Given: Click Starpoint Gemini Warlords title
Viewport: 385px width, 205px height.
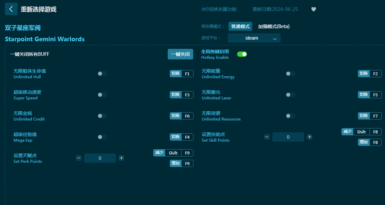Looking at the screenshot, I should [x=45, y=39].
